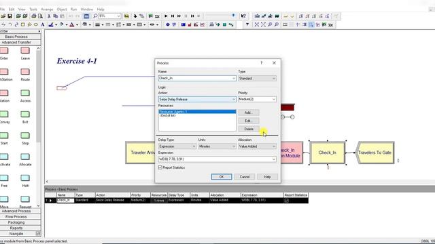The image size is (435, 244).
Task: Toggle Report Statistics checkbox in spreadsheet row
Action: [x=287, y=201]
